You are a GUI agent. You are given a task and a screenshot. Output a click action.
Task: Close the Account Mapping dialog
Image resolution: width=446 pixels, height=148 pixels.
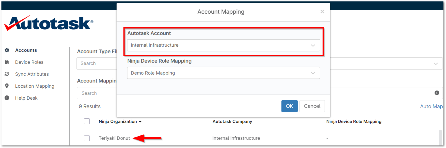click(x=322, y=12)
